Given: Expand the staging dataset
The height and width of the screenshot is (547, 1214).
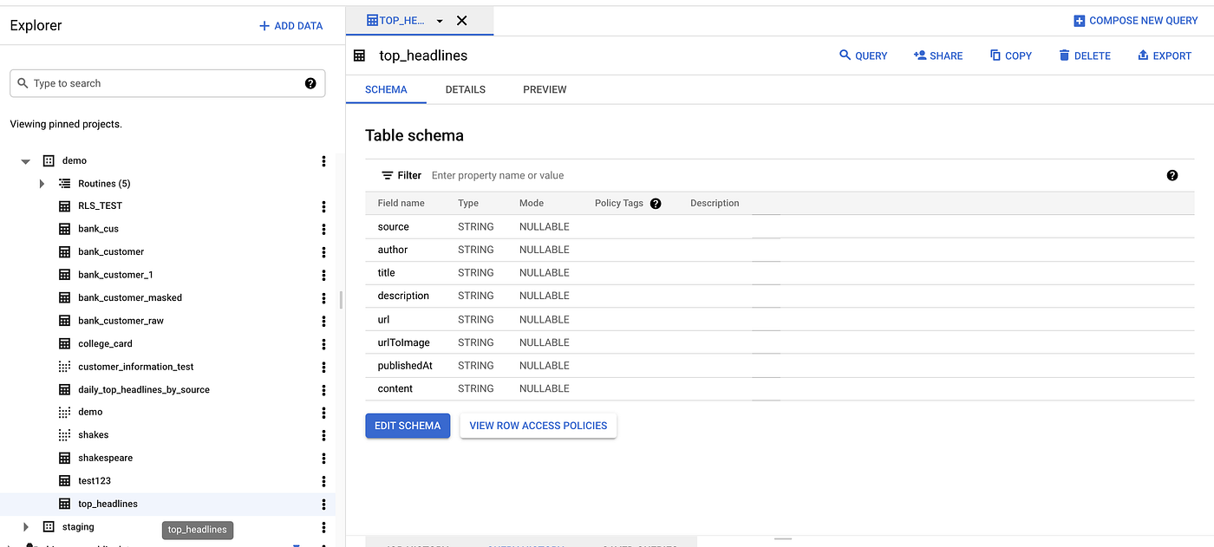Looking at the screenshot, I should click(26, 527).
